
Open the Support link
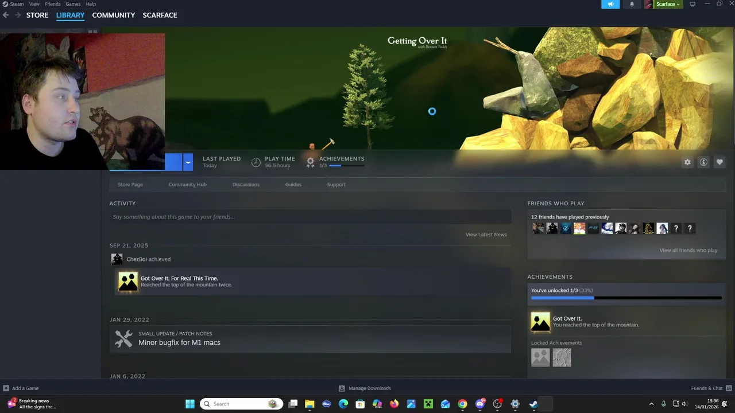[x=336, y=184]
